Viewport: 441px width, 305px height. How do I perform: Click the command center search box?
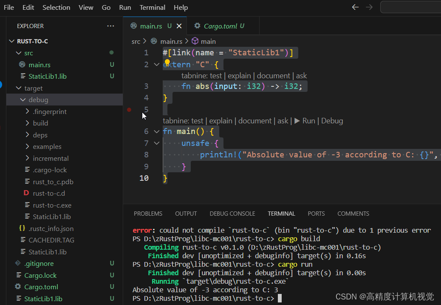pyautogui.click(x=411, y=7)
